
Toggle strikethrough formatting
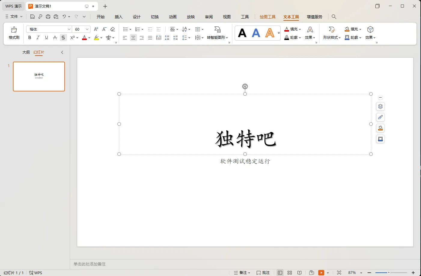63,38
